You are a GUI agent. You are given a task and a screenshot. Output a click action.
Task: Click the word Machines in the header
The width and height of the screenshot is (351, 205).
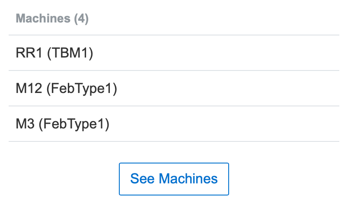click(x=43, y=19)
